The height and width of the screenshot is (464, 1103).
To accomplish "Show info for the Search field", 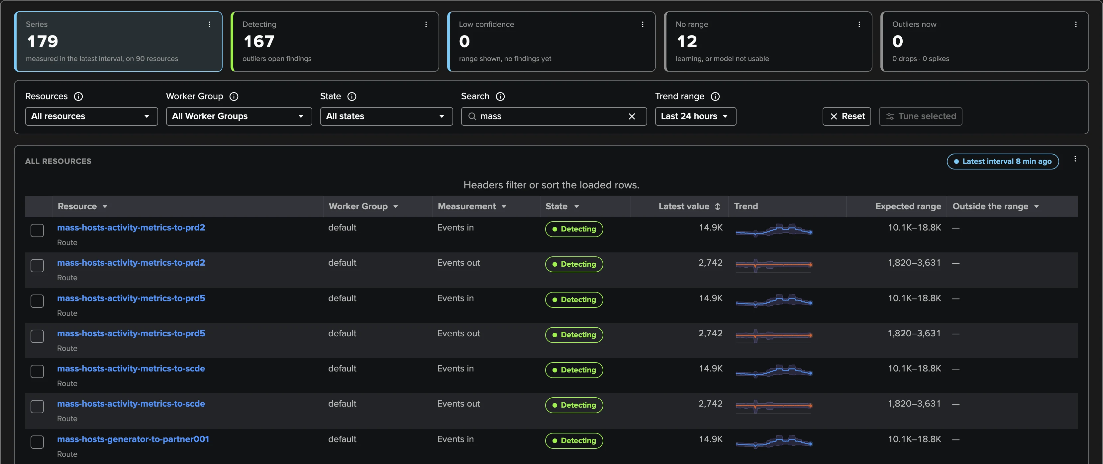I will coord(500,97).
